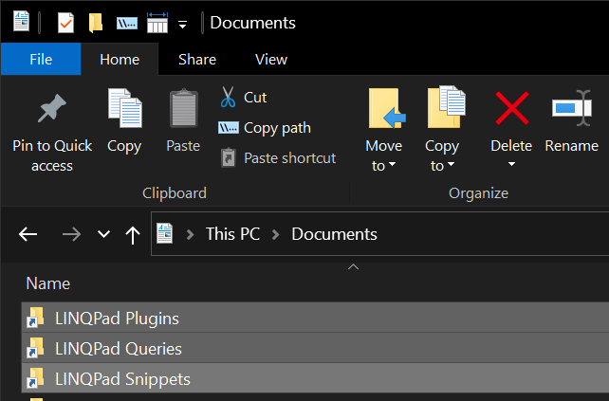
Task: Select the LINQPad Snippets name text
Action: (122, 379)
